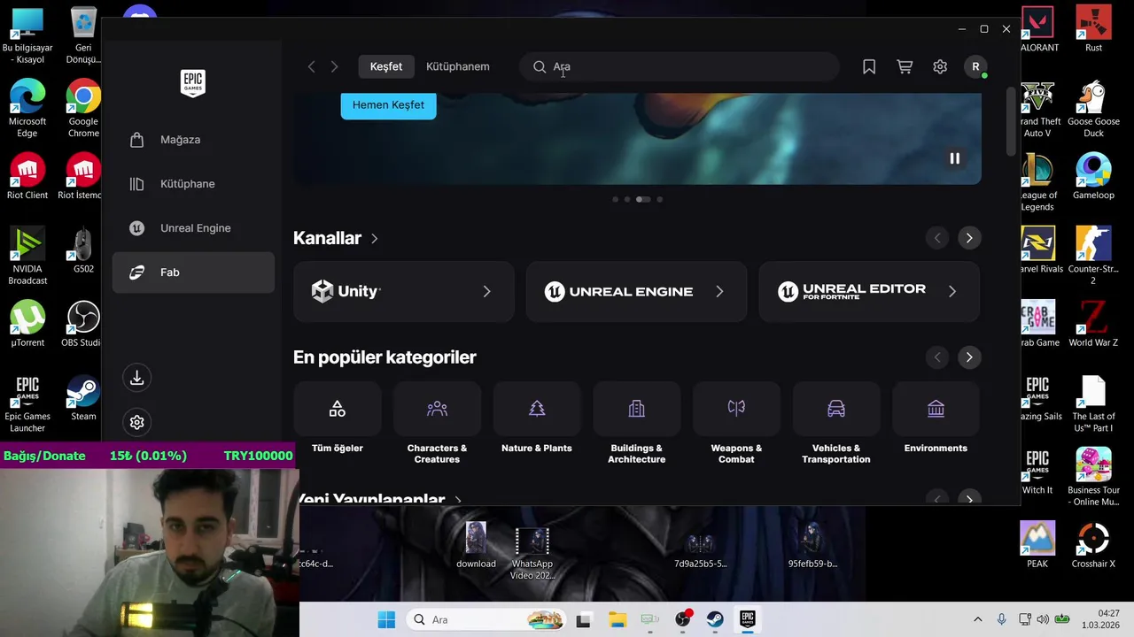
Task: Click the Epic Games logo
Action: click(193, 83)
